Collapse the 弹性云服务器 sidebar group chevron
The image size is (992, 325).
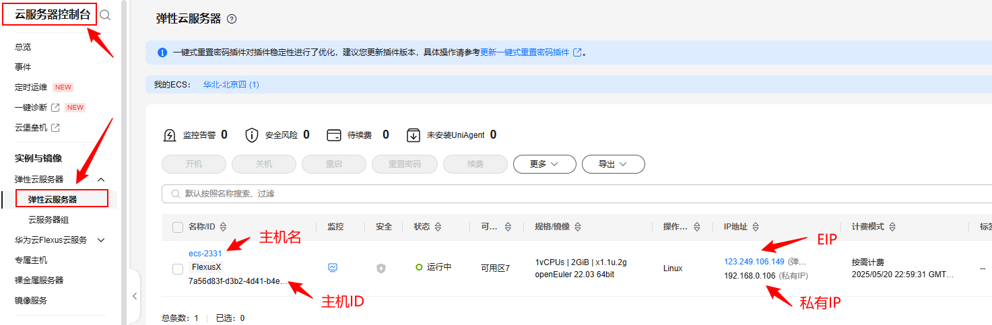click(102, 180)
